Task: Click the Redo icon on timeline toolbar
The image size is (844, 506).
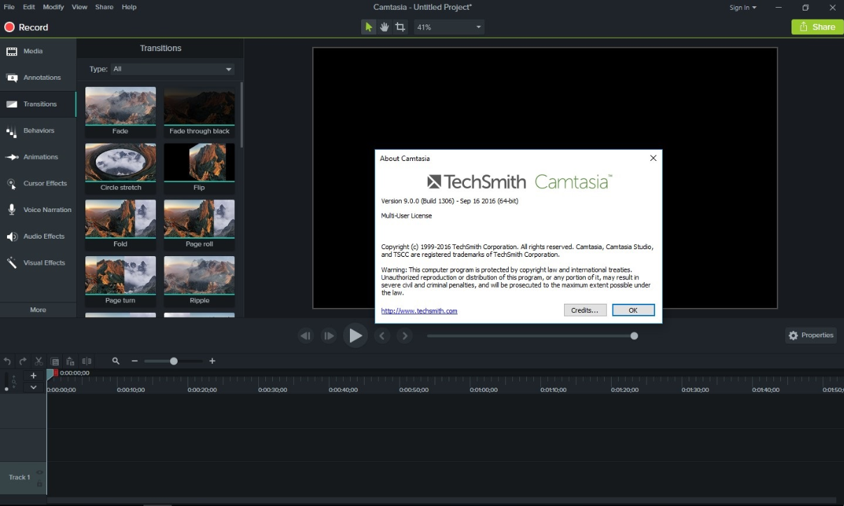Action: coord(22,361)
